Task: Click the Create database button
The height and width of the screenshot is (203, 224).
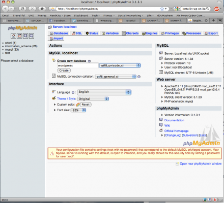Action: (64, 71)
